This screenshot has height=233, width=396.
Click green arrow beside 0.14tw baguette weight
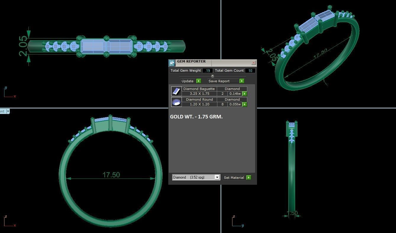pos(245,94)
